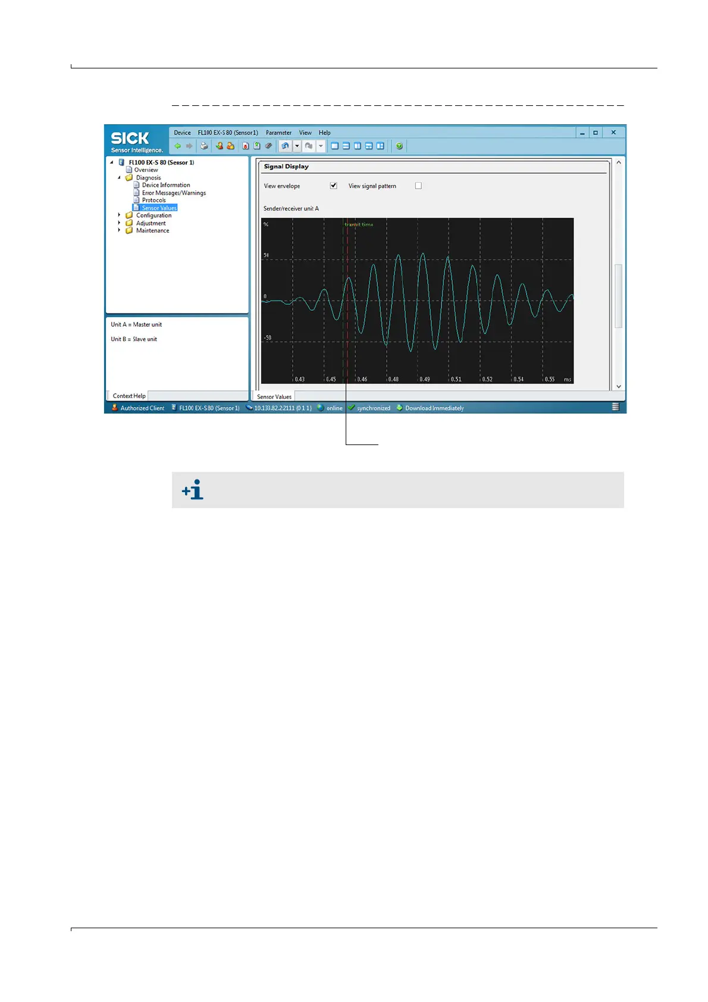Open the undo history dropdown arrow

297,146
